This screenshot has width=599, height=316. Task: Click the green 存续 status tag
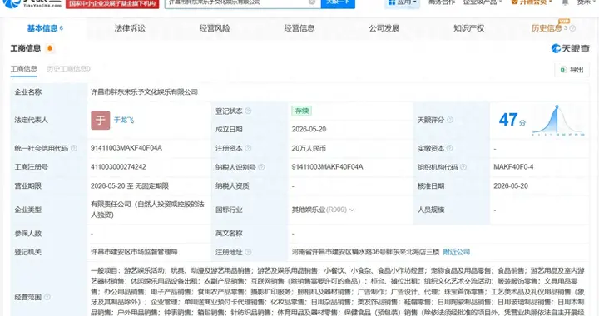coord(301,111)
